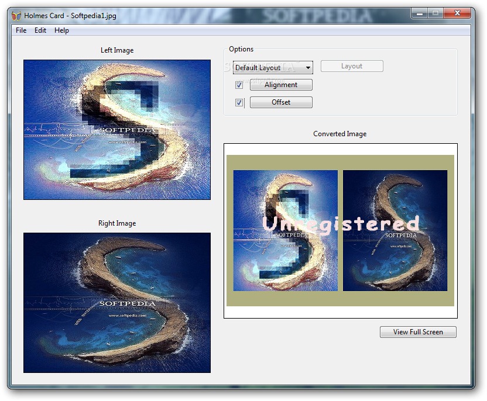Select the Right Image preview
Viewport: 487px width, 401px height.
click(x=117, y=303)
